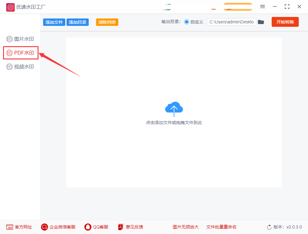
Task: Open QQ客服 link
Action: coord(96,227)
